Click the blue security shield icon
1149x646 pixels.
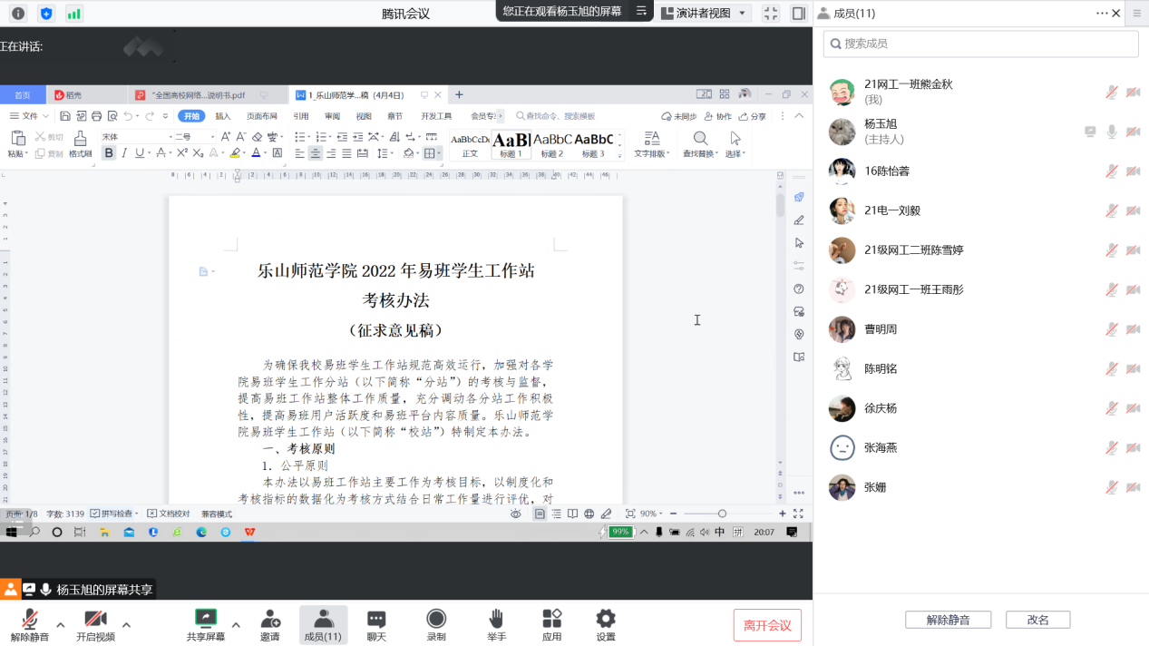(x=46, y=14)
